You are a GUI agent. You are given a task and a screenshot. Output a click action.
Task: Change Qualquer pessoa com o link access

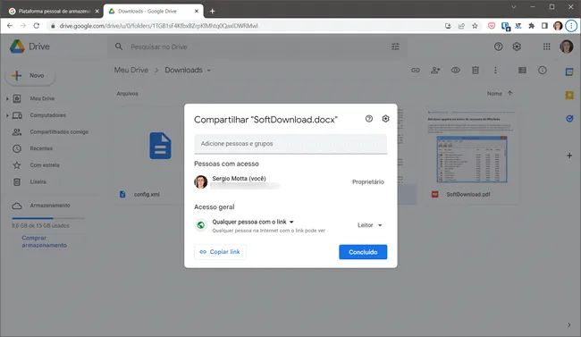click(x=253, y=222)
